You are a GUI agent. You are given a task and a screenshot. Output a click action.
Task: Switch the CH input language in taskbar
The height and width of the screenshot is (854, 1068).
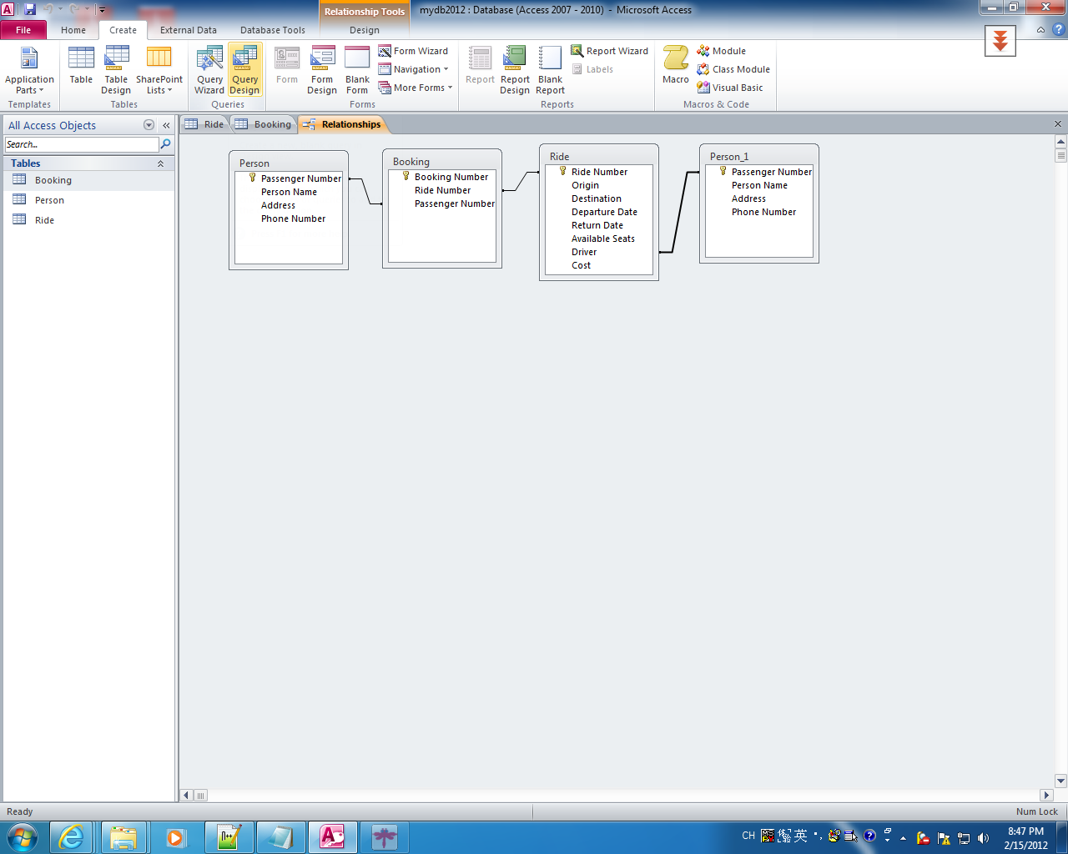748,835
